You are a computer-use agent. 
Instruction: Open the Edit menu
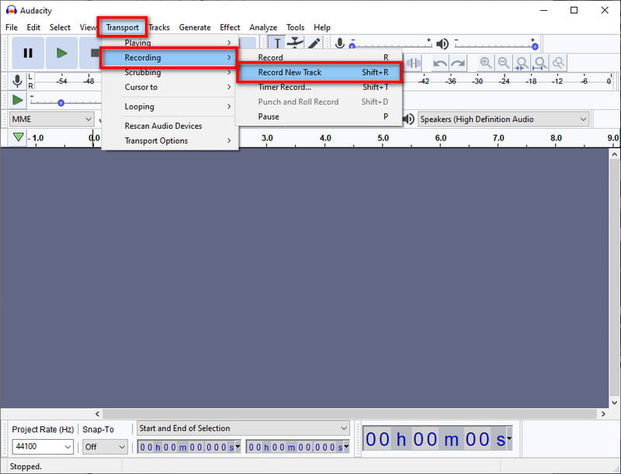tap(33, 27)
